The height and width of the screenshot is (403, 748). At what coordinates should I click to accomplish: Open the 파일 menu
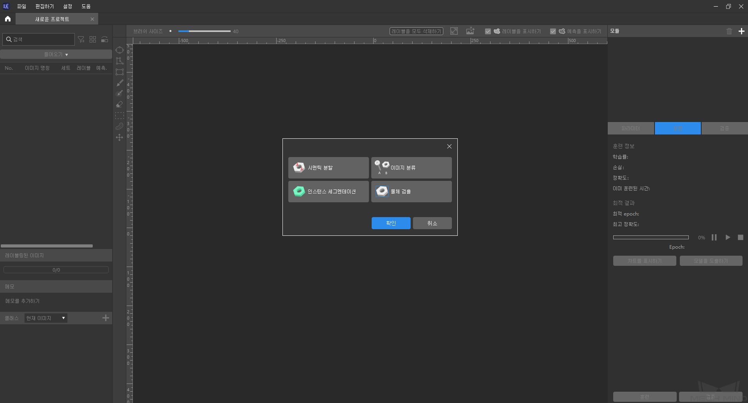point(22,6)
